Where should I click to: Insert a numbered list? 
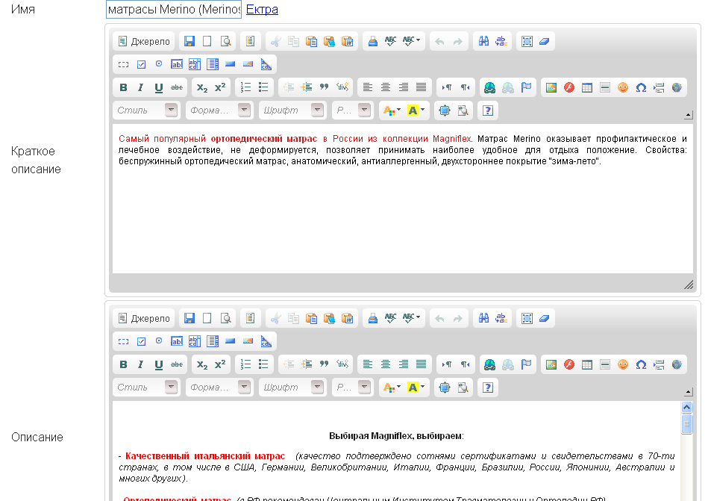[246, 87]
